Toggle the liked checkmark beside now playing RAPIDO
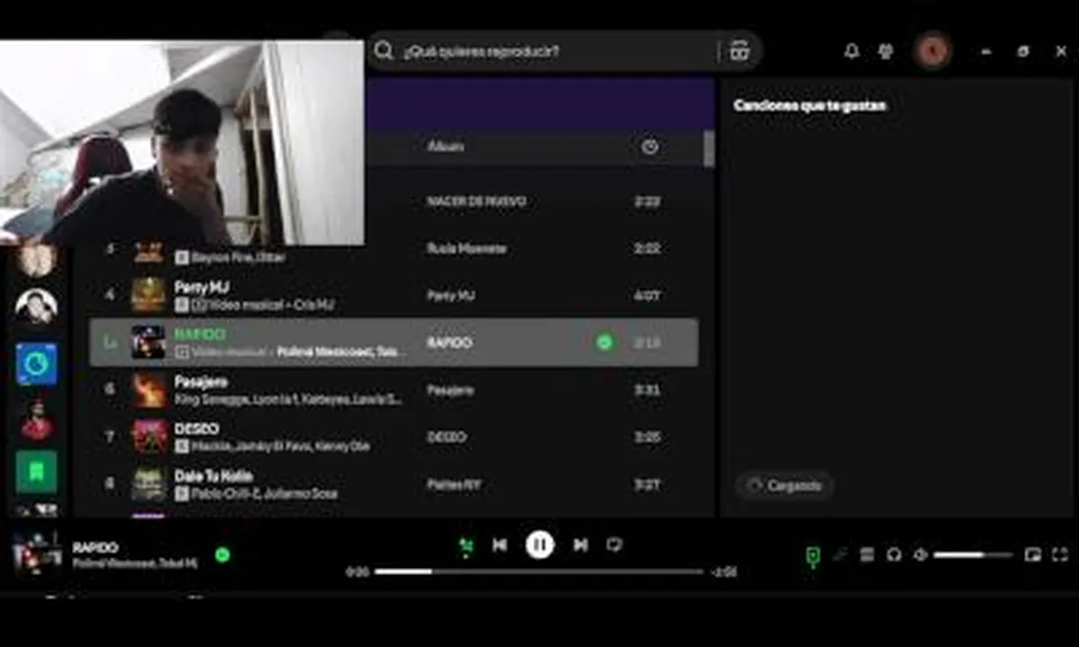1079x647 pixels. tap(222, 555)
